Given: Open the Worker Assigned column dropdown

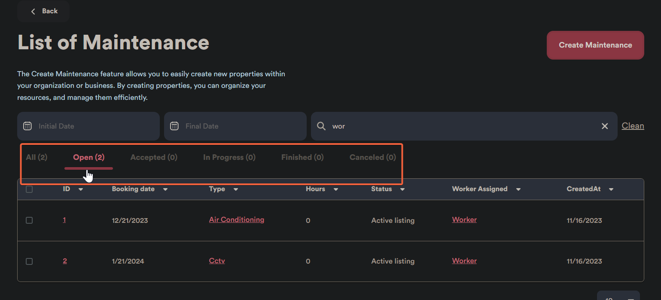Looking at the screenshot, I should 518,189.
